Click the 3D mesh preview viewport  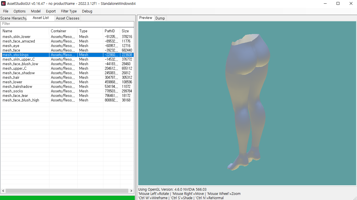point(247,103)
